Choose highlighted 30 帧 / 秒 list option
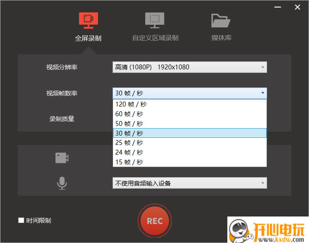309x243 pixels. click(x=190, y=133)
